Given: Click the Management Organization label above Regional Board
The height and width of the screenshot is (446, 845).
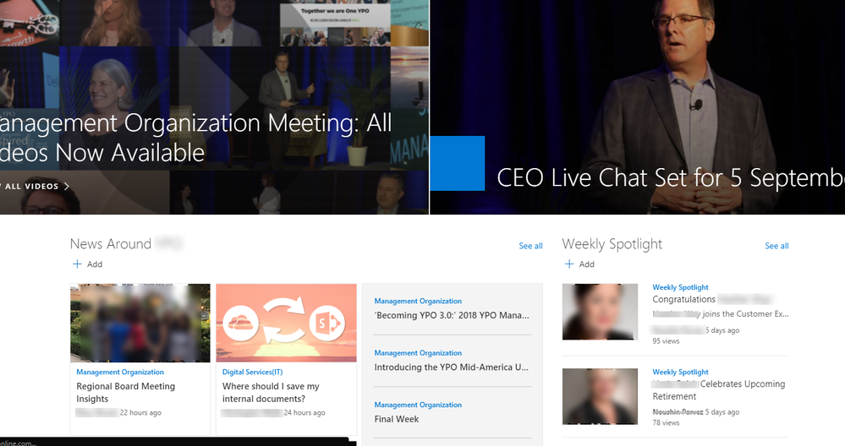Looking at the screenshot, I should pos(119,372).
